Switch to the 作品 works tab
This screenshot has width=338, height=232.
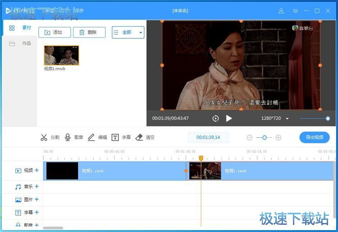[x=20, y=44]
